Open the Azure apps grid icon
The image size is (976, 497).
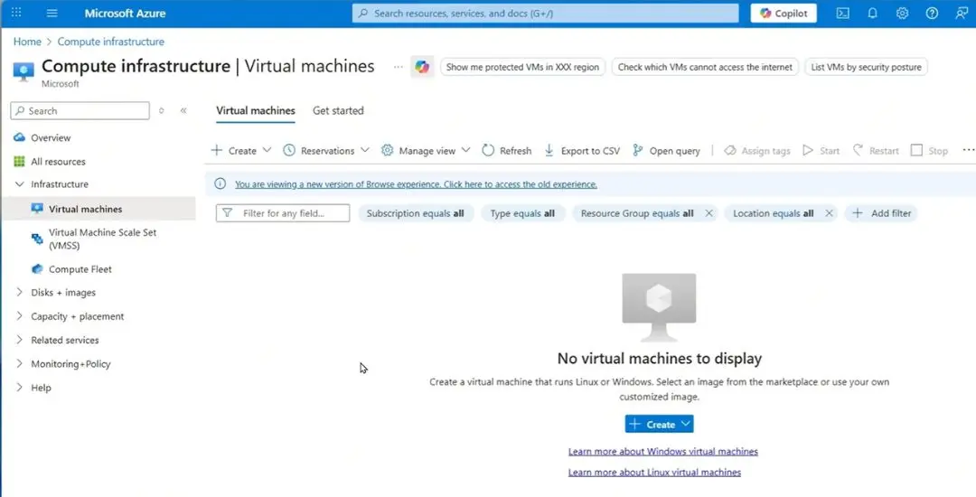(x=17, y=13)
